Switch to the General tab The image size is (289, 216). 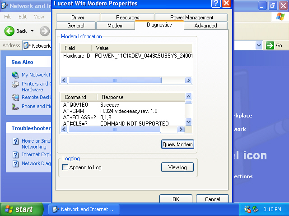pos(76,25)
